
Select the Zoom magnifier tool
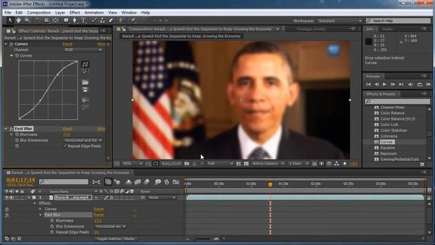[x=27, y=20]
